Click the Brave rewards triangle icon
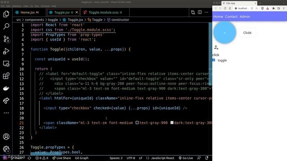 coord(267,8)
